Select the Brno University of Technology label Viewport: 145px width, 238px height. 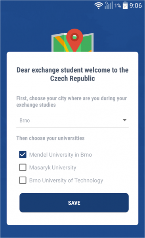(x=66, y=180)
